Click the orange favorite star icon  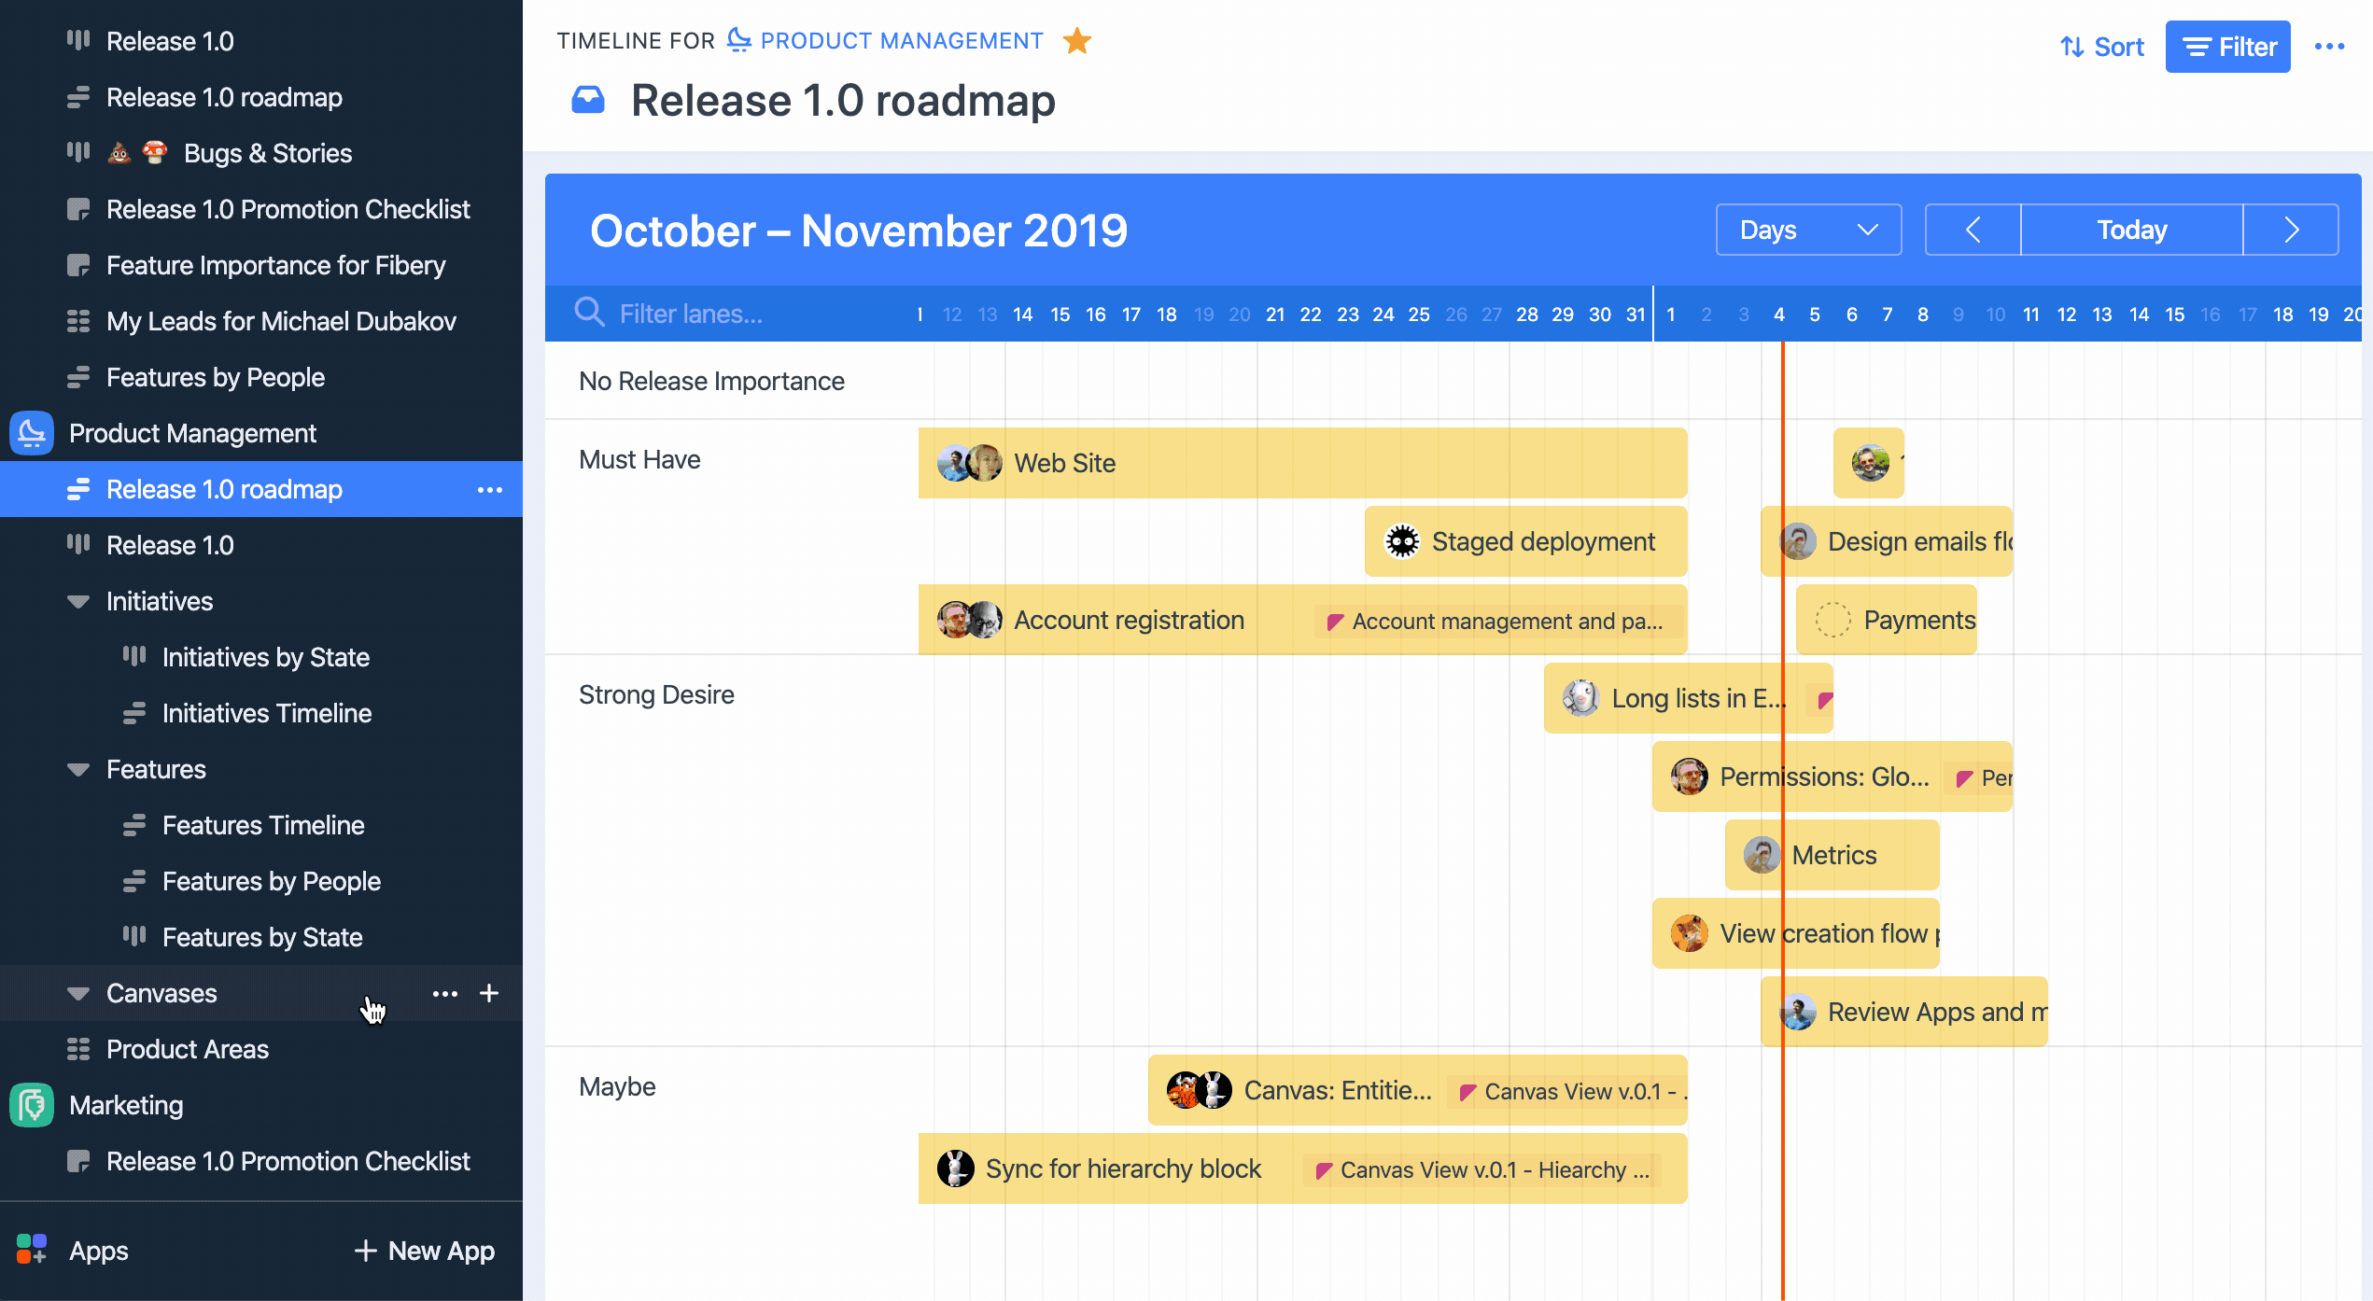coord(1076,41)
